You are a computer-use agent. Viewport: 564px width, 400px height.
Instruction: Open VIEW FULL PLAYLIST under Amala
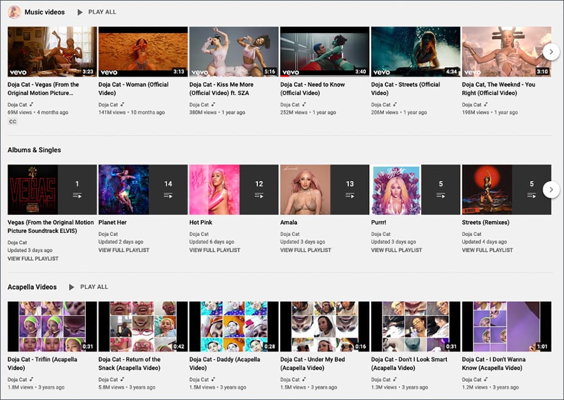(x=306, y=250)
